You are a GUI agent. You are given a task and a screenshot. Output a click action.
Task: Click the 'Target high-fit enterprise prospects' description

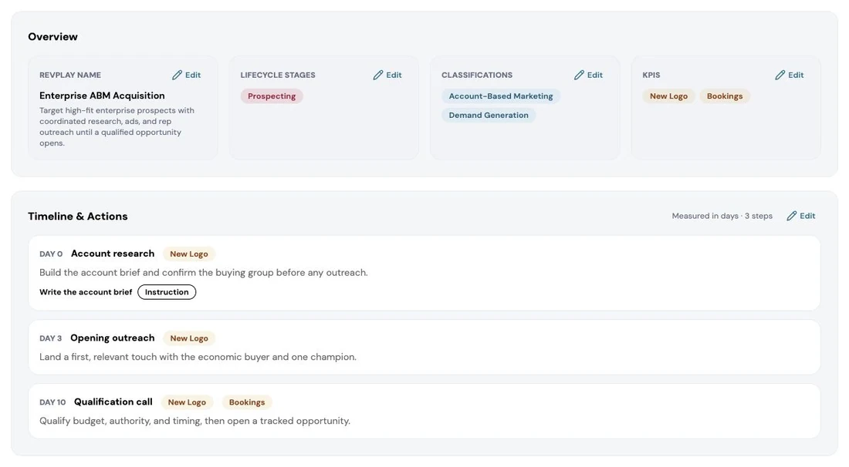click(117, 126)
